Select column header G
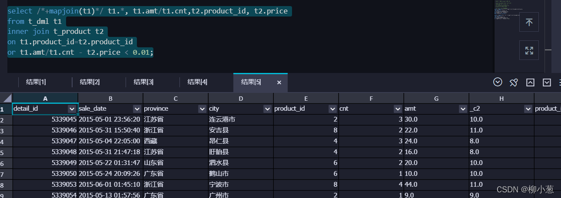The width and height of the screenshot is (561, 198). (x=436, y=99)
